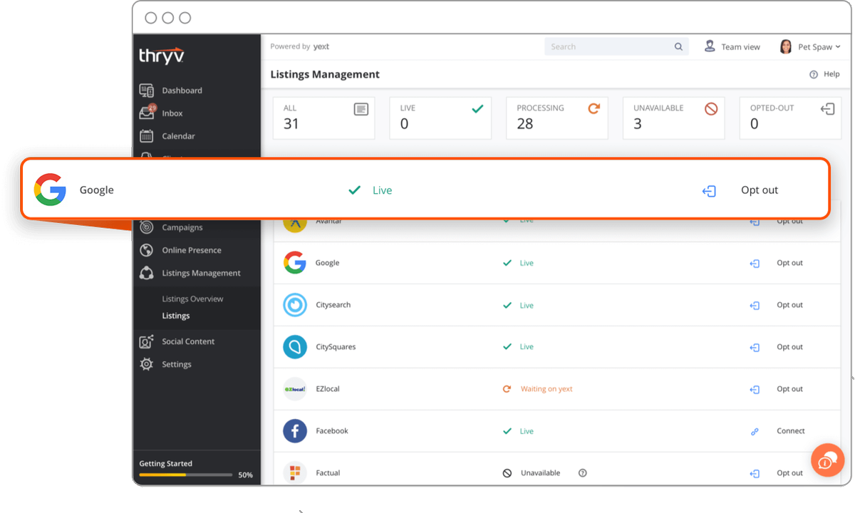Screen dimensions: 855x513
Task: Click the Search input field
Action: click(x=616, y=47)
